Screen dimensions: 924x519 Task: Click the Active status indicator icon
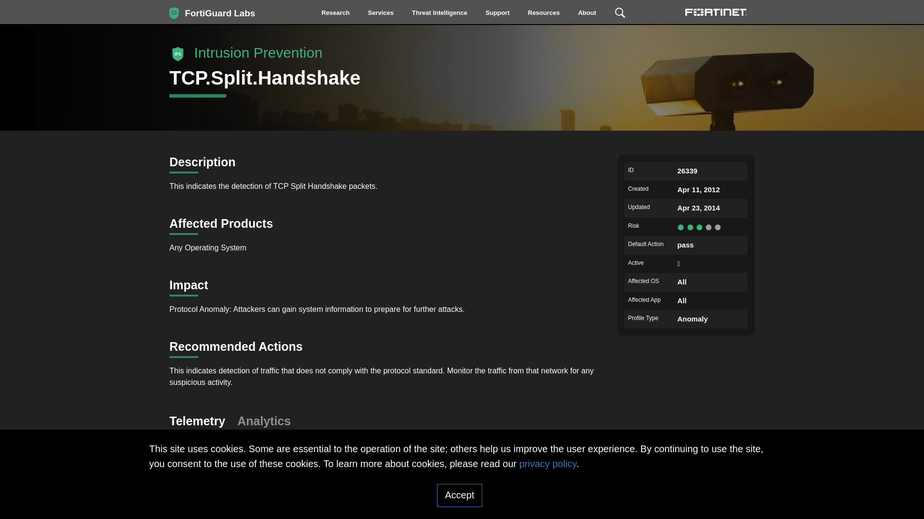[679, 264]
